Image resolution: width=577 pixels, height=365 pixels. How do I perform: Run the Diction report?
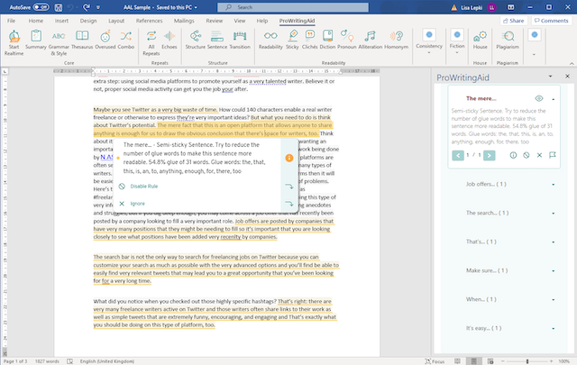coord(327,41)
